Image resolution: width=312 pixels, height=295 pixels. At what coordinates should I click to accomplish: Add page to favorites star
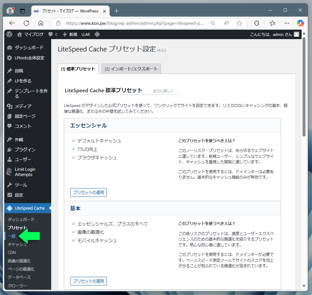pos(239,23)
